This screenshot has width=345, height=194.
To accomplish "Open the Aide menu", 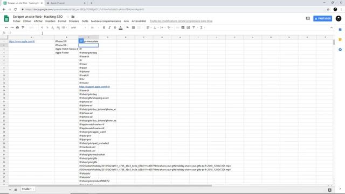I will [126, 21].
